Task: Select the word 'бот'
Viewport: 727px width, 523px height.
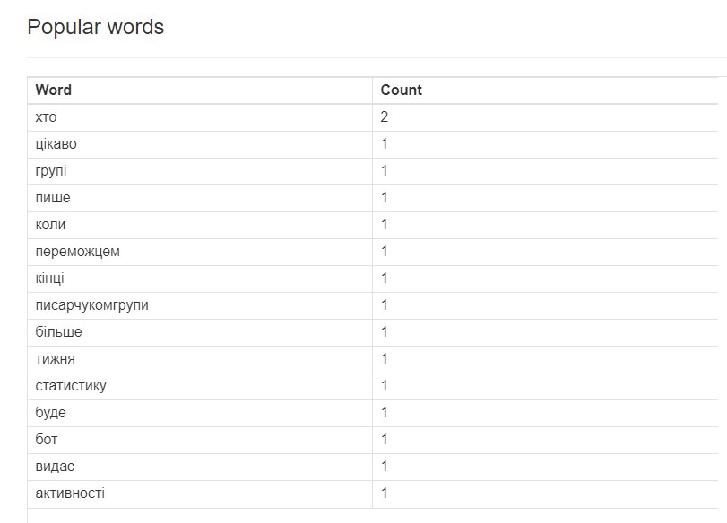Action: point(47,440)
